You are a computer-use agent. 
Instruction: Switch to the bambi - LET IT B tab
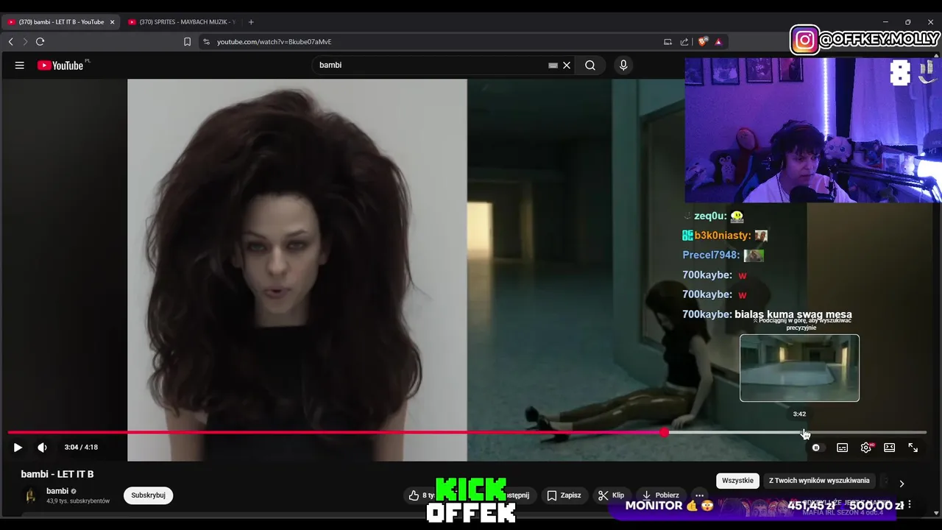62,22
